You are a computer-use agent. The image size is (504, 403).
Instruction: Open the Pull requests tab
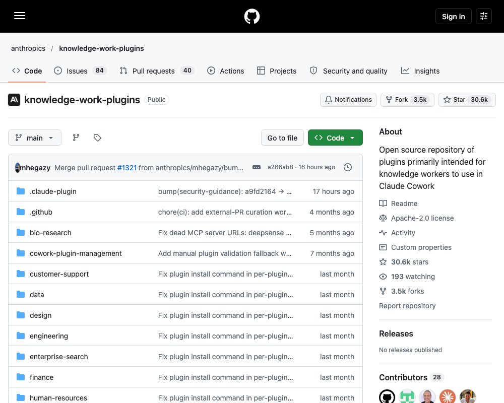point(157,71)
